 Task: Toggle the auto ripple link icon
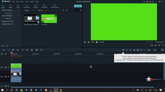click(x=6, y=54)
